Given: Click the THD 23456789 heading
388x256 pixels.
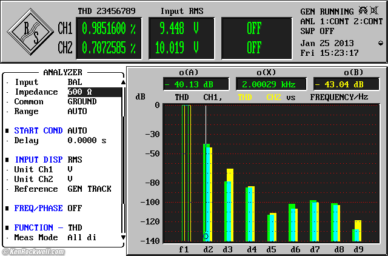Looking at the screenshot, I should 107,11.
